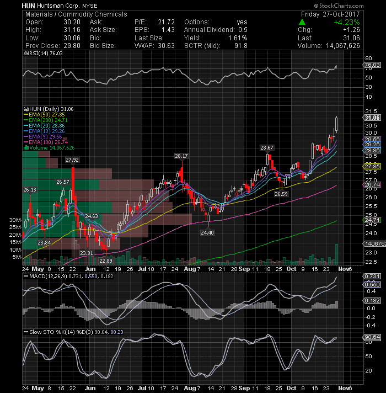Click the EMA(200) 24.71 green legend entry
This screenshot has height=393, width=386.
point(45,120)
